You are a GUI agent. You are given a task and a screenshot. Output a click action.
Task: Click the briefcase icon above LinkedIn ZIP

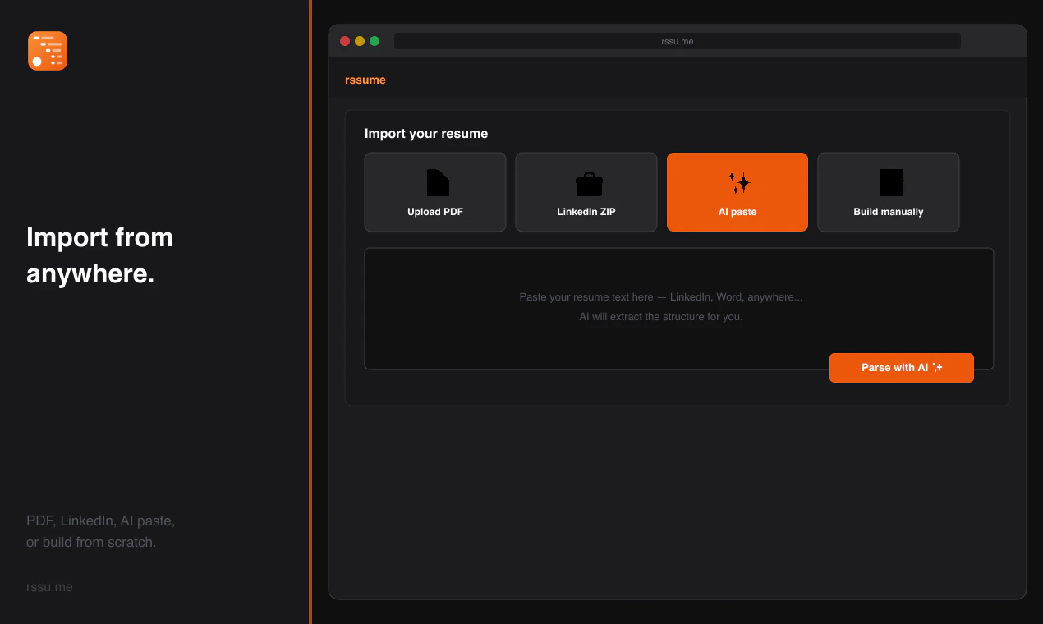pyautogui.click(x=589, y=184)
